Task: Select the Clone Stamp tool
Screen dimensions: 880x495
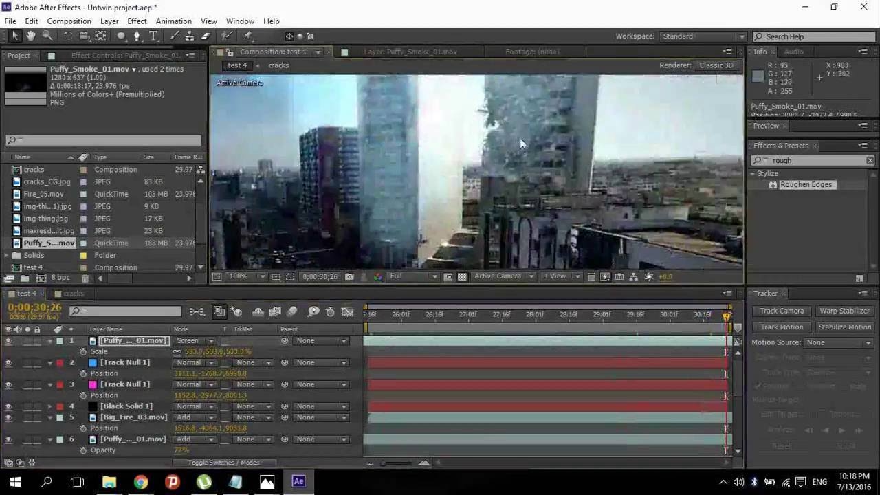Action: (189, 36)
